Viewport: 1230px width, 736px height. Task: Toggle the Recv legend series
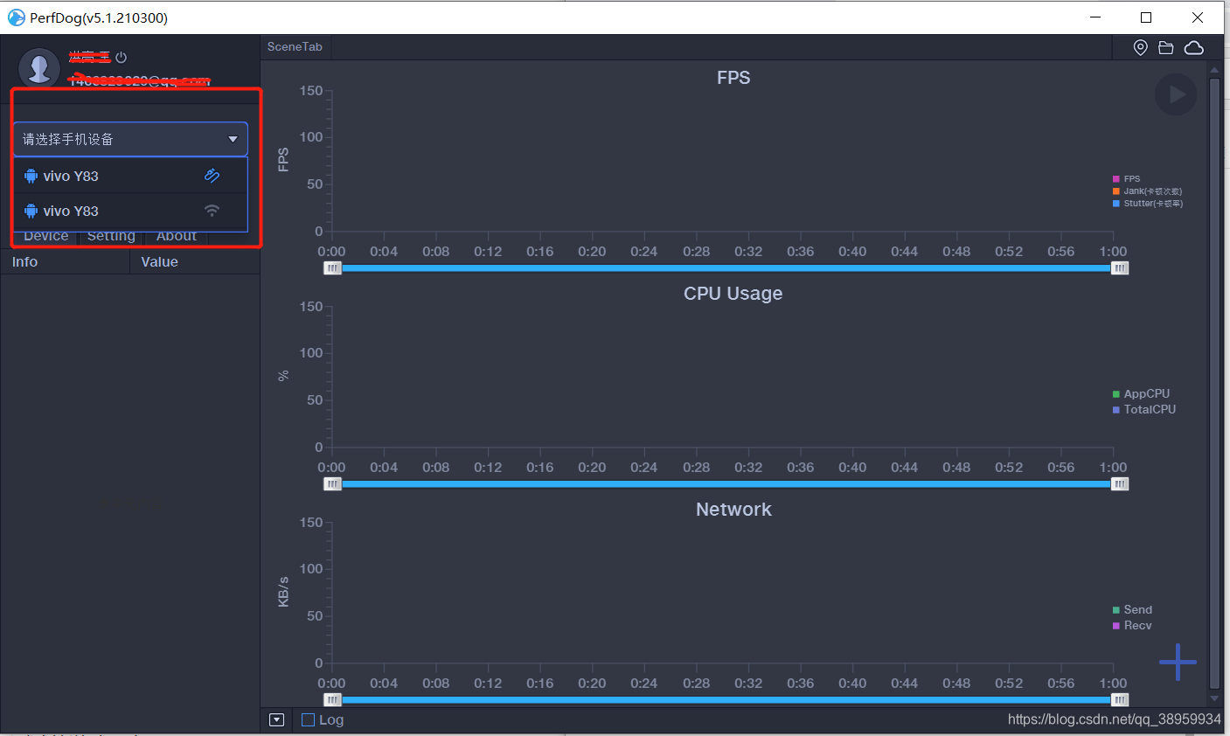tap(1132, 626)
